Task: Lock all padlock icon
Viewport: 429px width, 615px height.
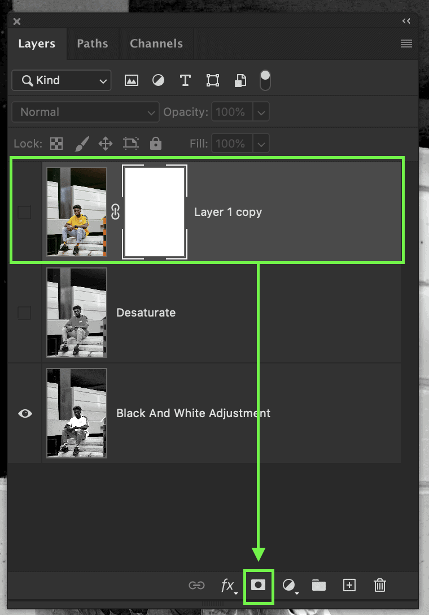Action: pyautogui.click(x=156, y=144)
